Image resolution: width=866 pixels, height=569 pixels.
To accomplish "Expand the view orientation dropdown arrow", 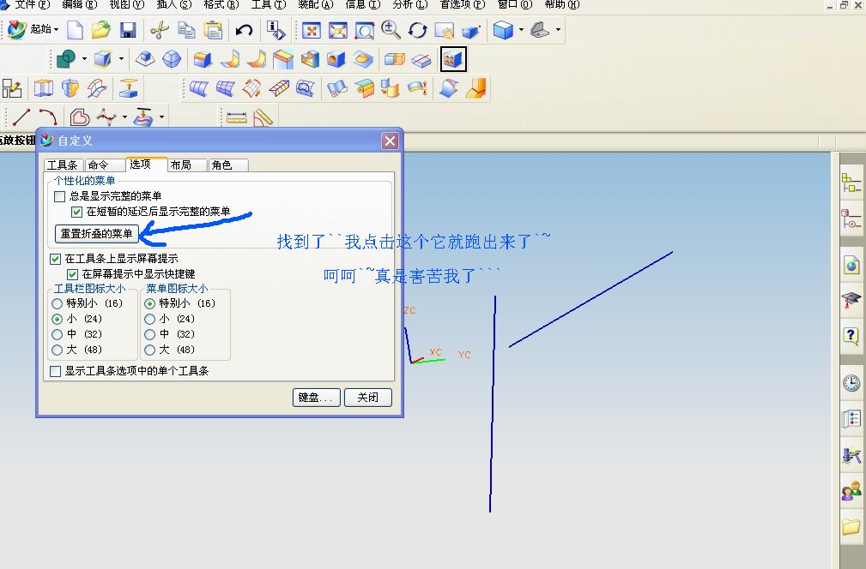I will pos(558,29).
